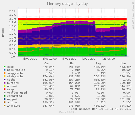This screenshot has height=115, width=135.
Task: Click the unused minimum value 62.80M
Action: (x=75, y=86)
